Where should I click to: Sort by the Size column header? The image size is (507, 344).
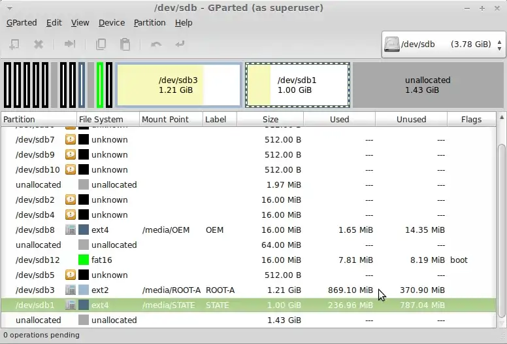pyautogui.click(x=270, y=120)
